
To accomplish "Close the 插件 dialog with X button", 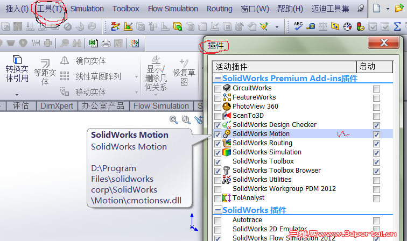I will point(384,42).
